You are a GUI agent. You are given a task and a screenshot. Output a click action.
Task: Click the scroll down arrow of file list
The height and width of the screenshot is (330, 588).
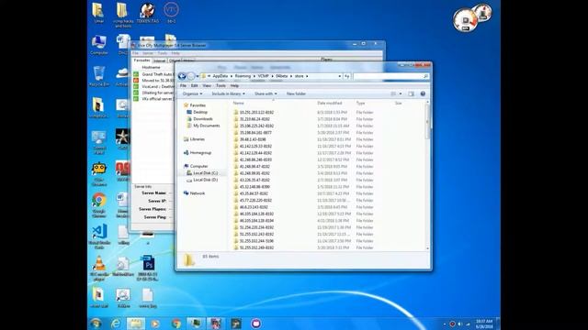point(427,248)
